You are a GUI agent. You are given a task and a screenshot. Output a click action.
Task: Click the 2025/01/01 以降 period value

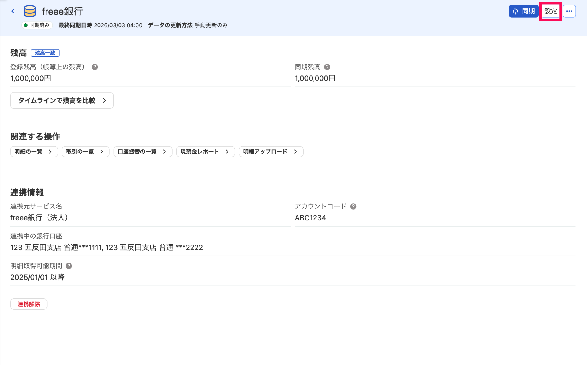(x=38, y=277)
